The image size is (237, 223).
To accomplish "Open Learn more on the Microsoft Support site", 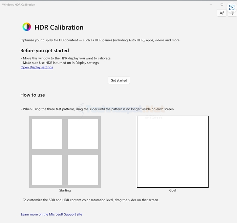I will [51, 214].
